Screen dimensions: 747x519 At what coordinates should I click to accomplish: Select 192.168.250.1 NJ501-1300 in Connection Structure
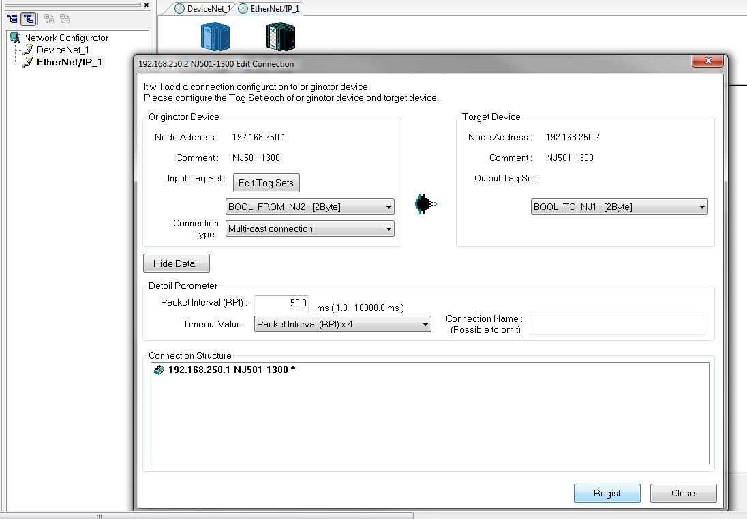click(x=232, y=370)
